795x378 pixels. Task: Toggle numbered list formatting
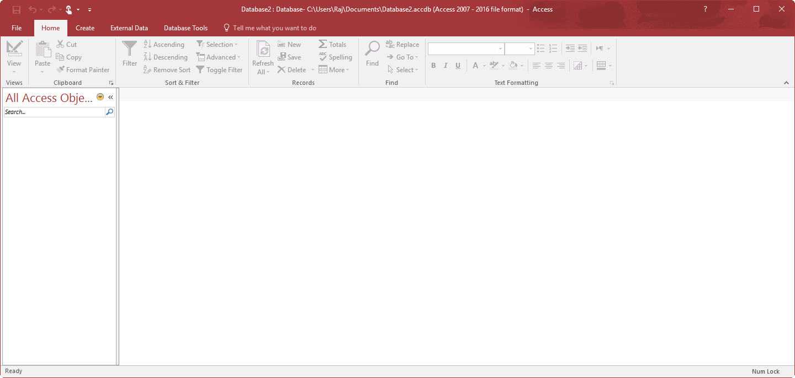[553, 48]
